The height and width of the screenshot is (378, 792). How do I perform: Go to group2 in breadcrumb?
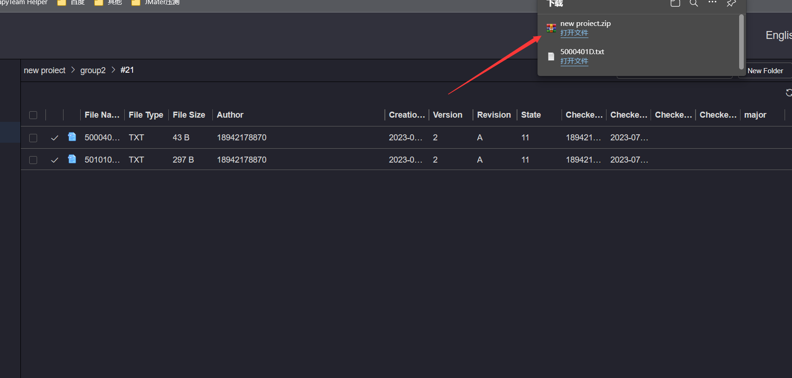[93, 70]
